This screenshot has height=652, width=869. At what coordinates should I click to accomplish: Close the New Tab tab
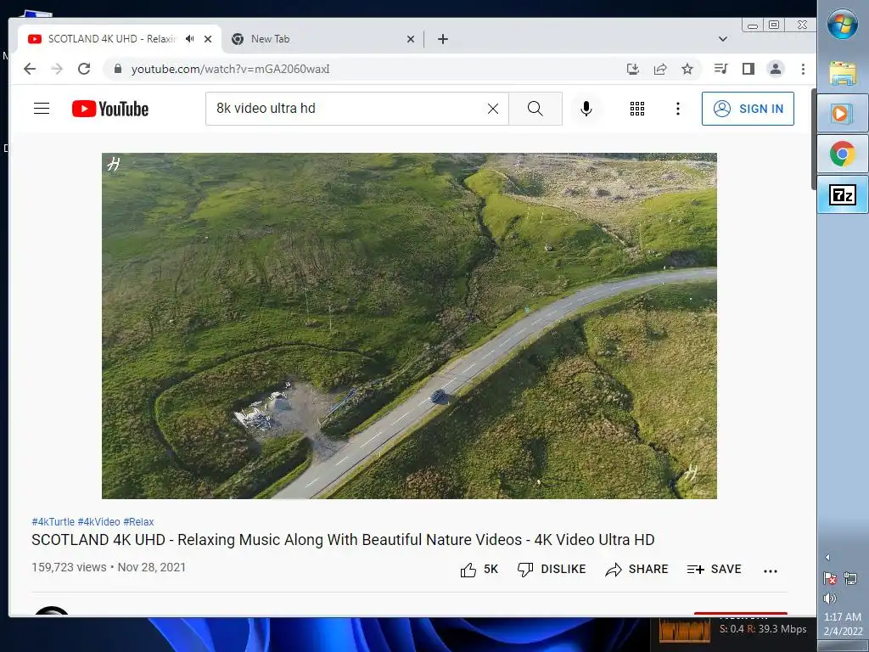coord(411,39)
